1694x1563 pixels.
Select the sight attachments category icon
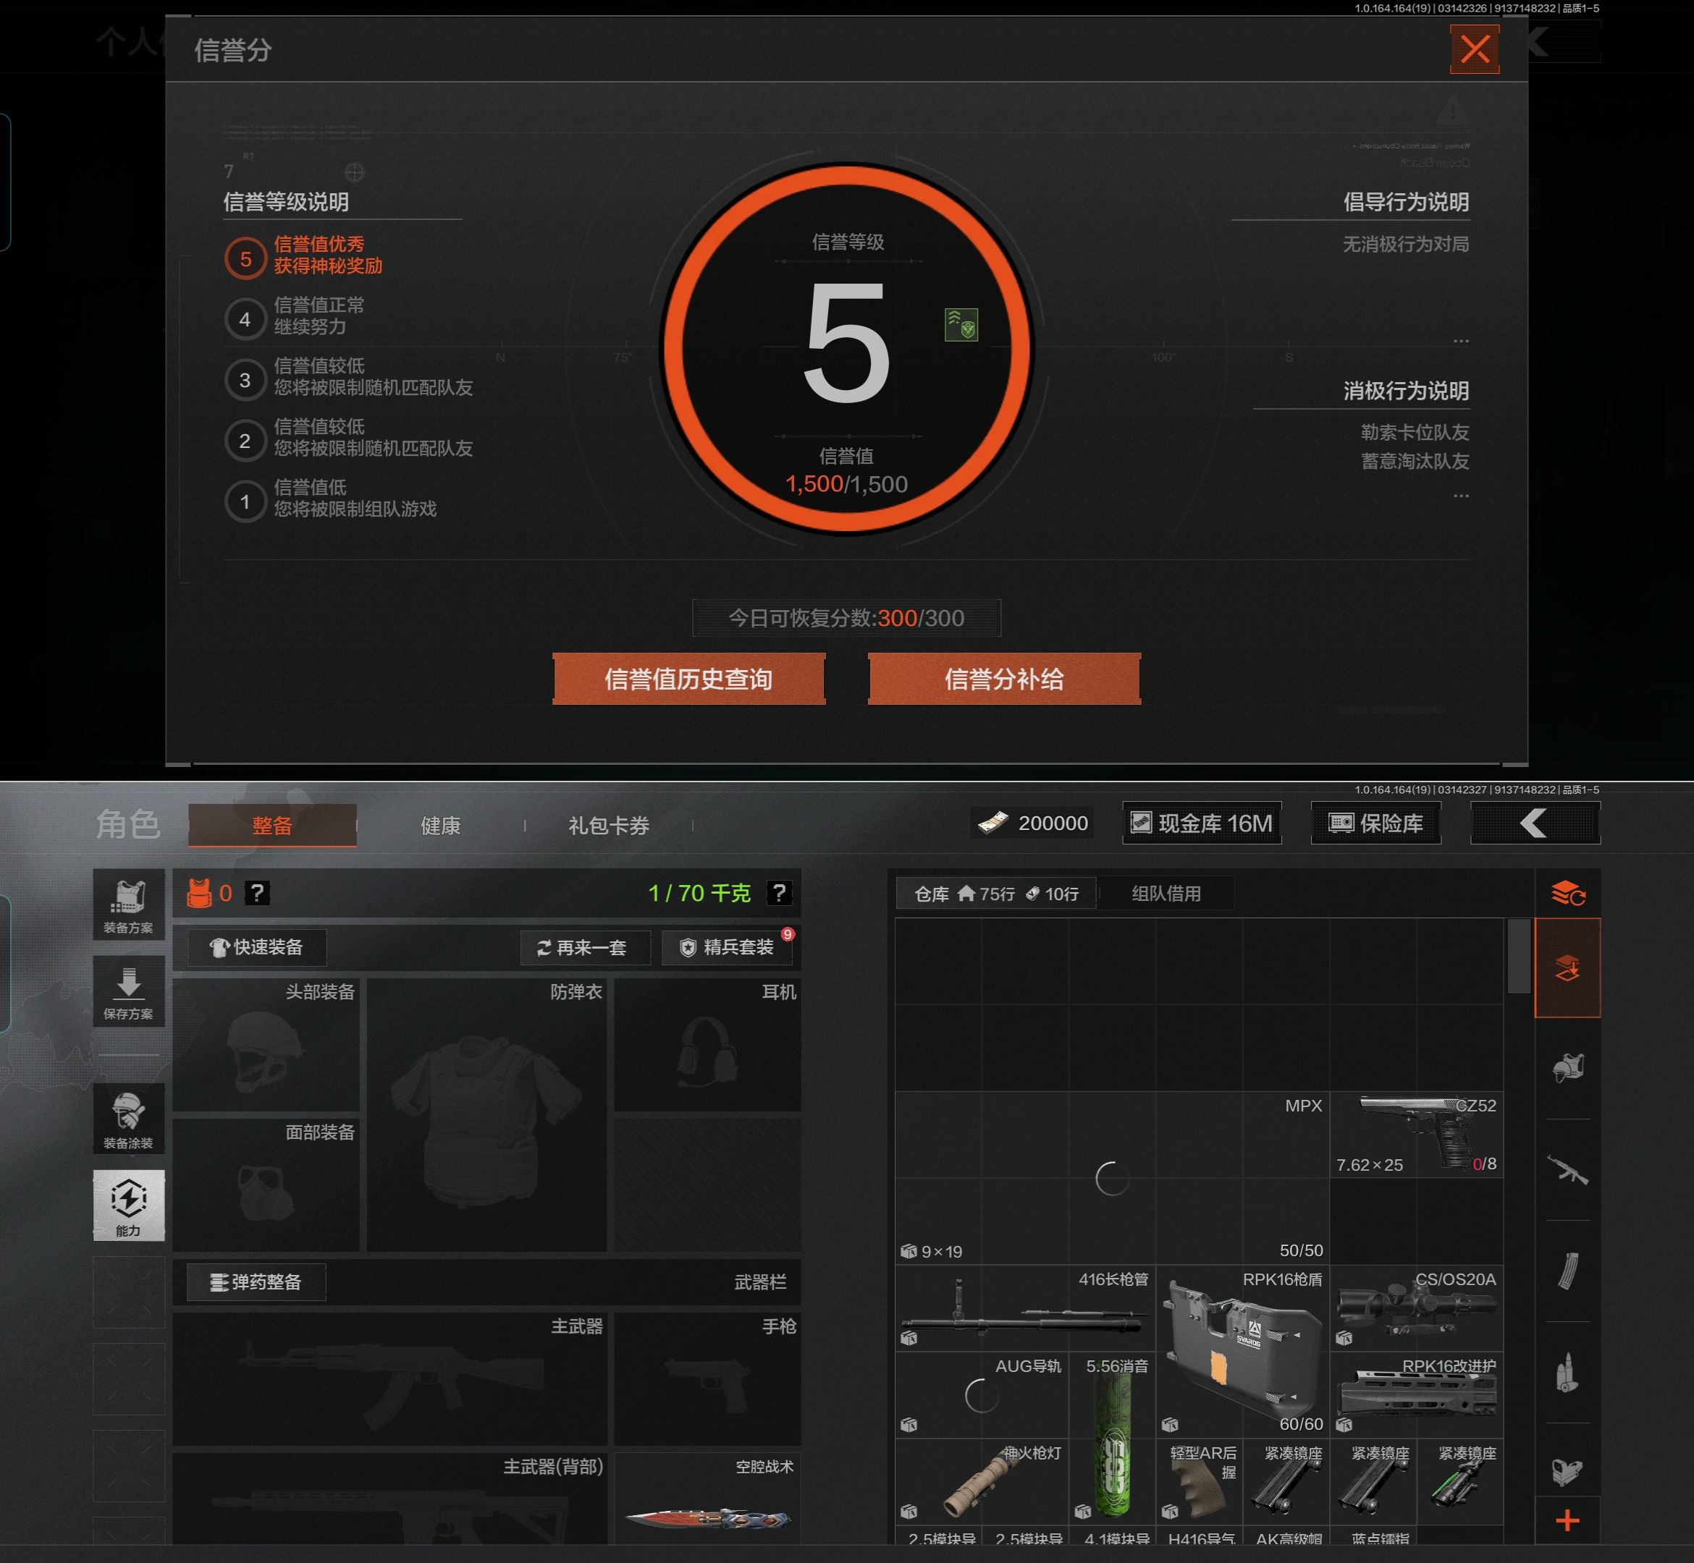tap(1567, 1473)
